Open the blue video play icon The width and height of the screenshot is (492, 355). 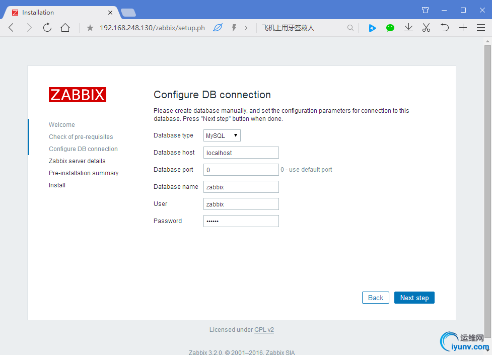pos(372,28)
